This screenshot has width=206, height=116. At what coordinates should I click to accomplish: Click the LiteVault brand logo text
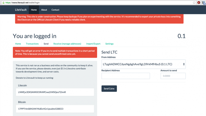pos(21,10)
